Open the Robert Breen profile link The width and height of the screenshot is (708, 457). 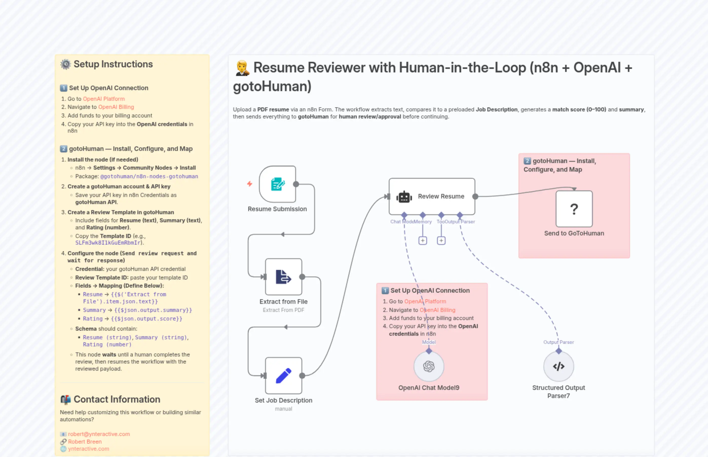coord(85,442)
